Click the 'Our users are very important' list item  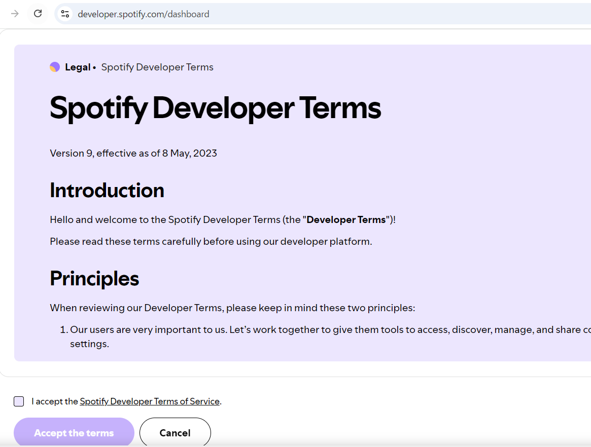pos(326,337)
